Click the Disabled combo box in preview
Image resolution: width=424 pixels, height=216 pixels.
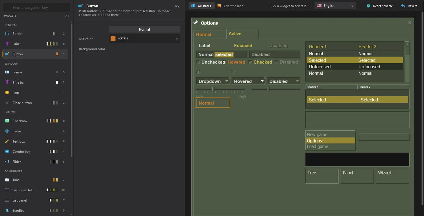point(283,81)
